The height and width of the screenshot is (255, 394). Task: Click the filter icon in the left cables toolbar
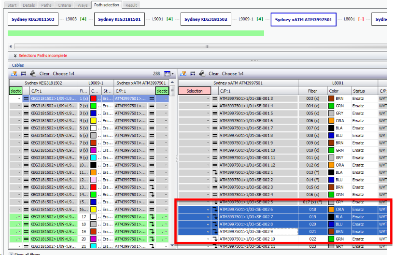[14, 73]
